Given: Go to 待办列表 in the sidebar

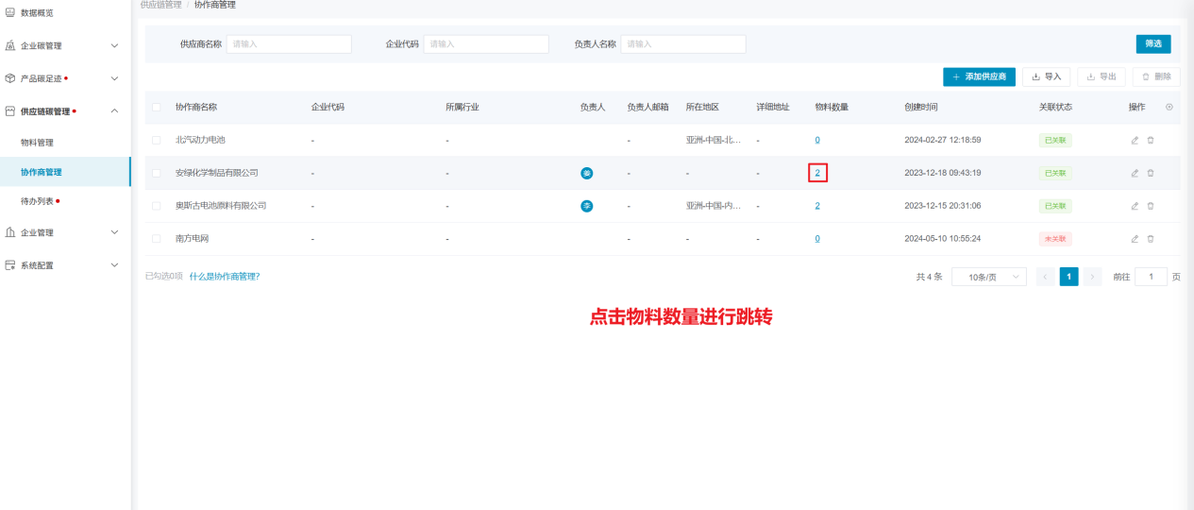Looking at the screenshot, I should tap(38, 201).
